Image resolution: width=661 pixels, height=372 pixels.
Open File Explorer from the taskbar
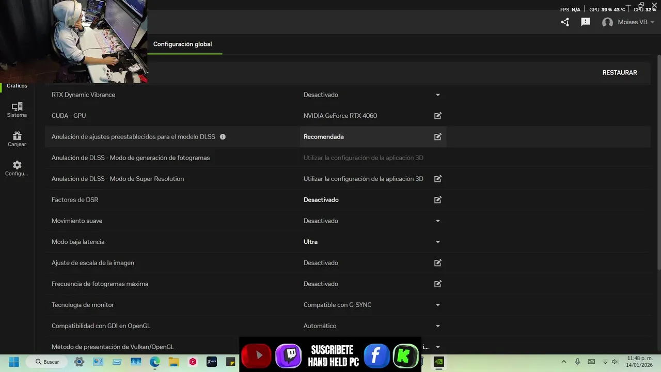point(174,362)
